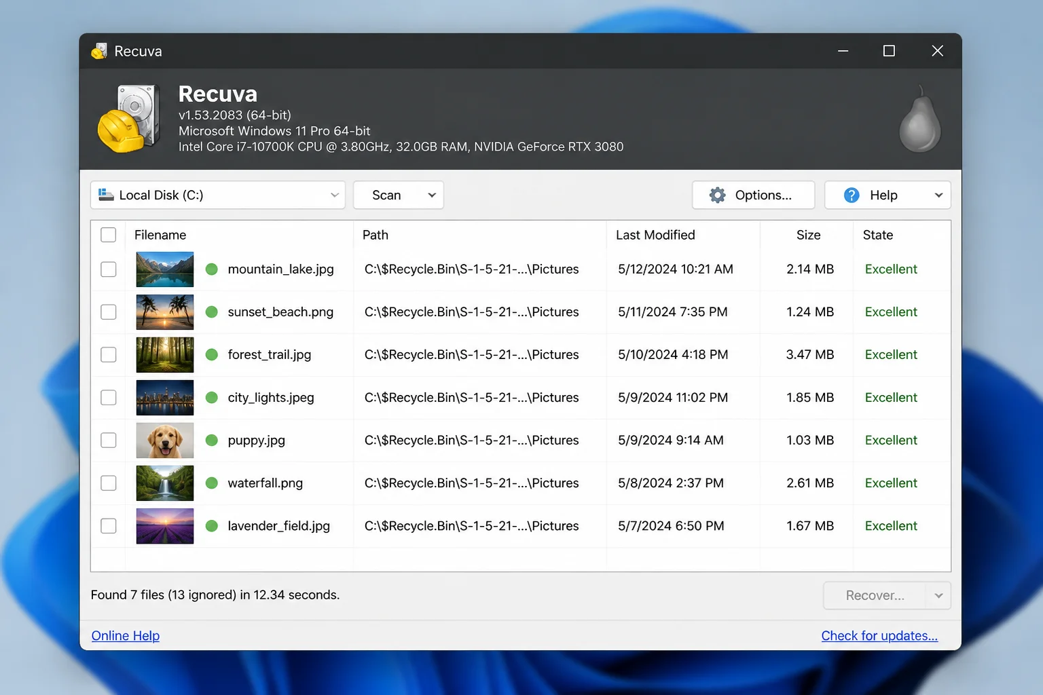Select filename mountain_lake.jpg
The image size is (1043, 695).
(280, 269)
